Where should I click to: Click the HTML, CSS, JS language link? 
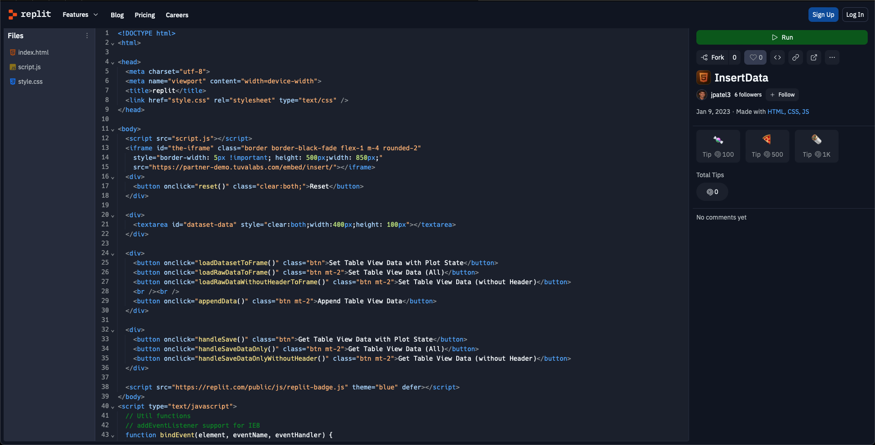(x=788, y=112)
